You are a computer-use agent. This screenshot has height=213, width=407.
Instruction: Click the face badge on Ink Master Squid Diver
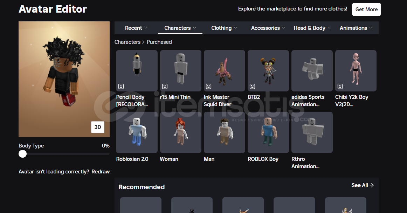208,86
